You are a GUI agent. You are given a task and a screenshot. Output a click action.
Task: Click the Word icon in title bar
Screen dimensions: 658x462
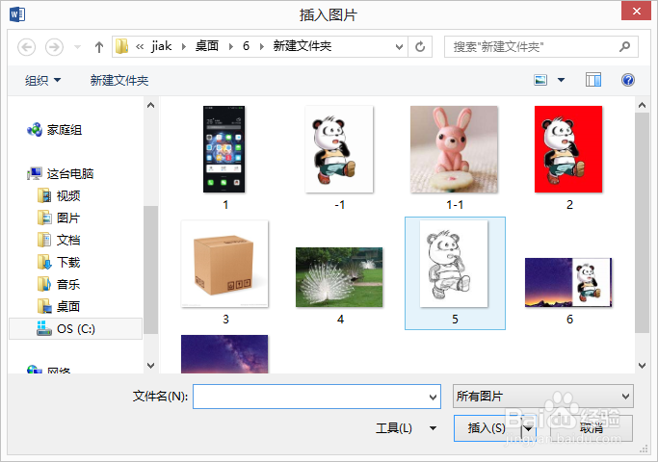[x=17, y=14]
